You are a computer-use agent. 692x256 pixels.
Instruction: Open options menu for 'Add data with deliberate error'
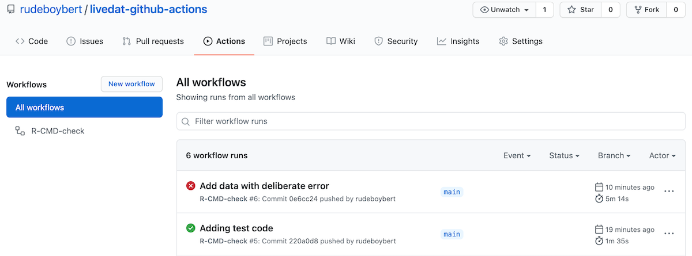[669, 192]
